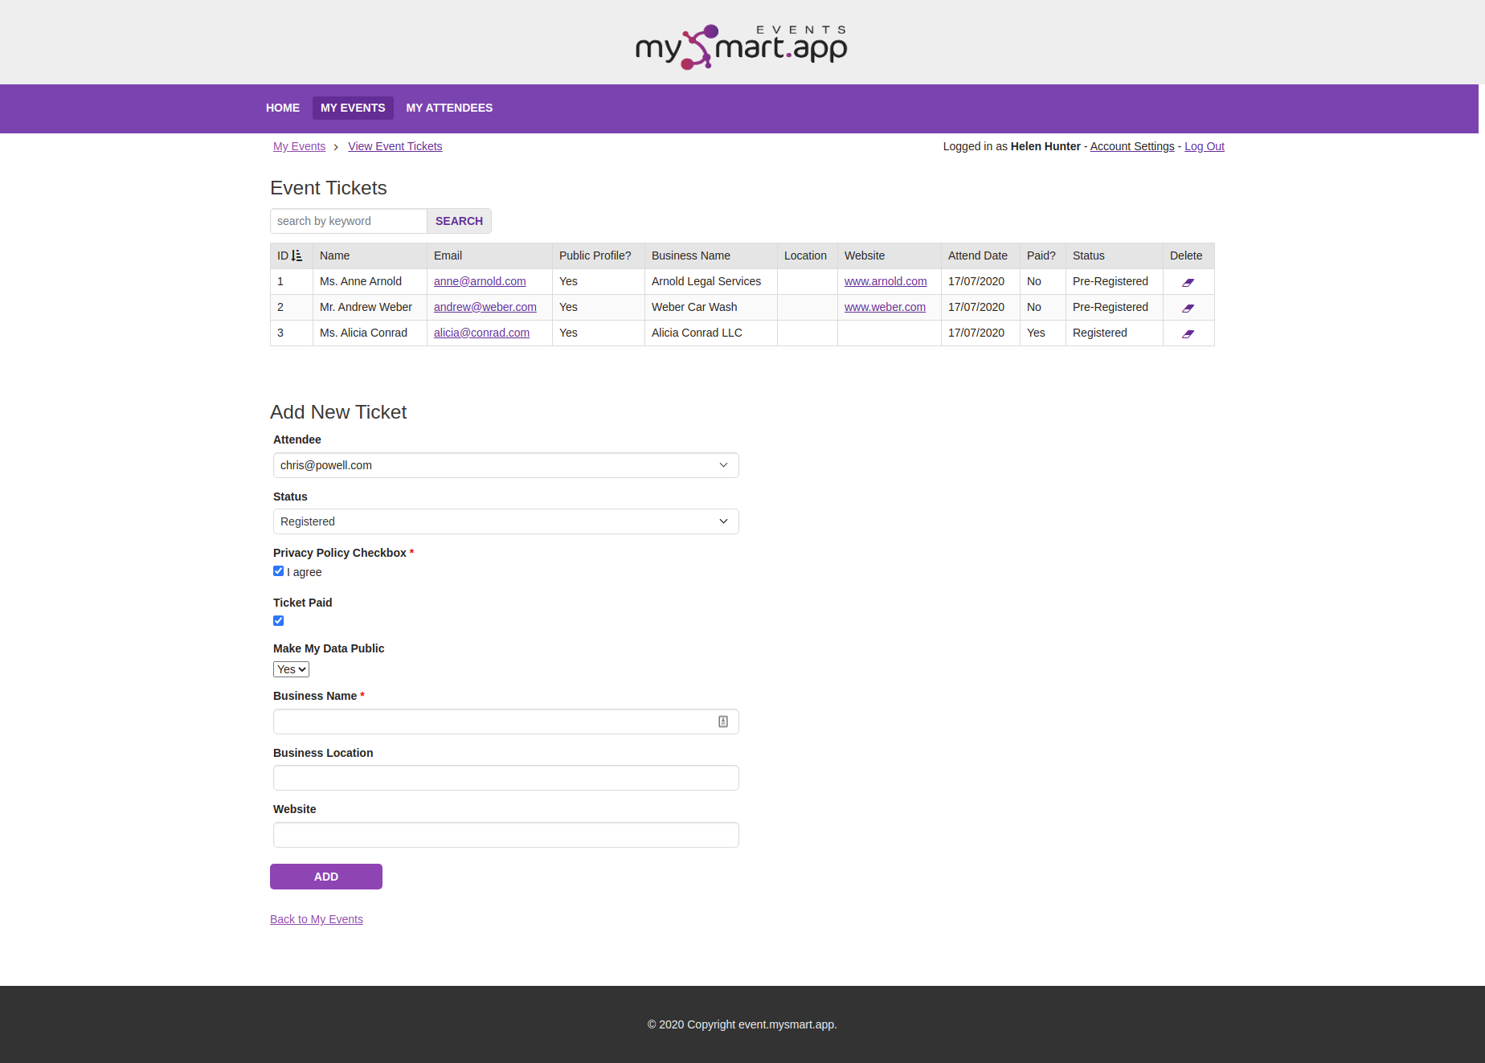This screenshot has width=1485, height=1063.
Task: Sort the table by ID column icon
Action: 297,256
